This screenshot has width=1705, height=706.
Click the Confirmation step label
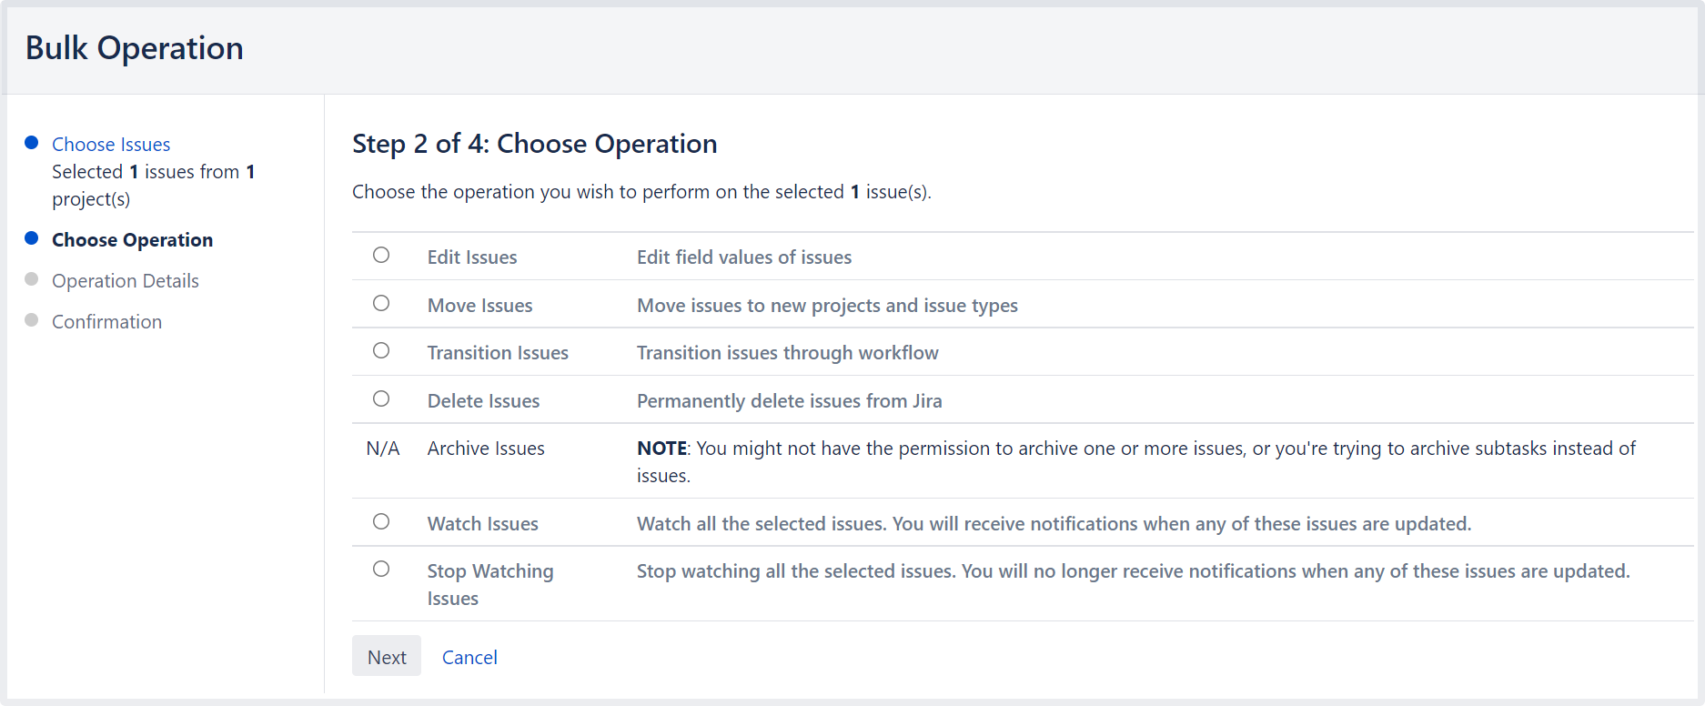(106, 322)
